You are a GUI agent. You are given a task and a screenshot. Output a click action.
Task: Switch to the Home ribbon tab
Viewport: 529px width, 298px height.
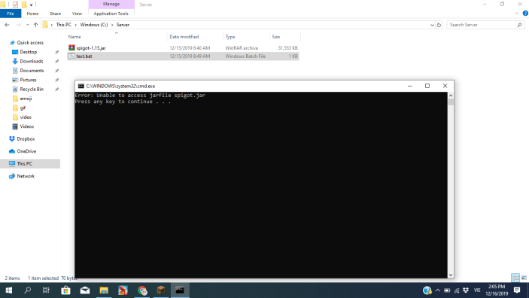tap(32, 14)
